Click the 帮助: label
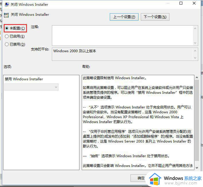The width and height of the screenshot is (203, 187). (86, 67)
